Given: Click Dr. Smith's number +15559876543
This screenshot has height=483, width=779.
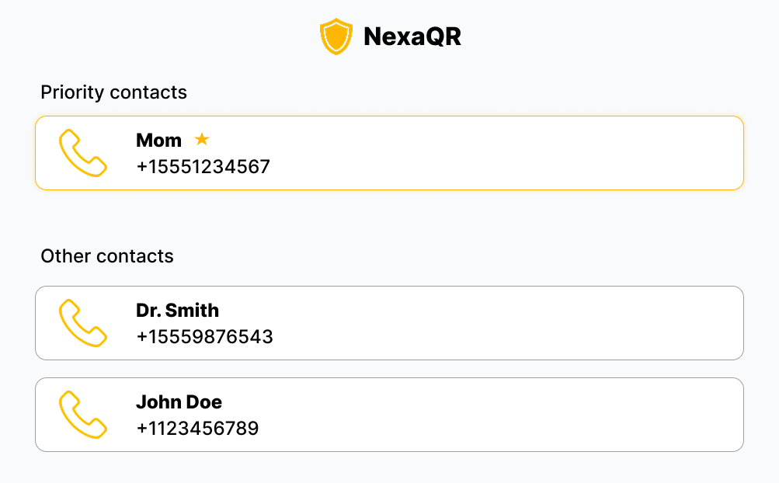Looking at the screenshot, I should click(204, 336).
